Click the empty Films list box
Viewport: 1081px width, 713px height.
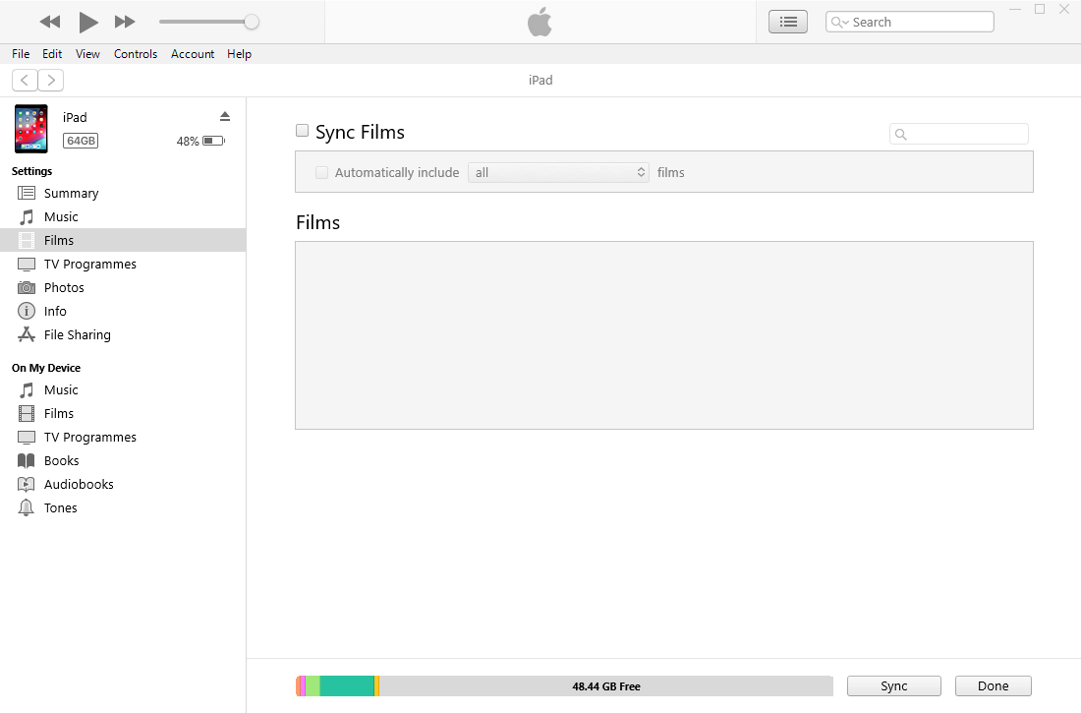click(664, 335)
